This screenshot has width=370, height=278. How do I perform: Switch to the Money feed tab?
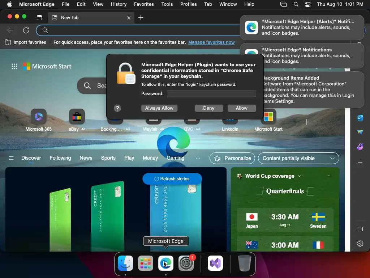coord(150,158)
